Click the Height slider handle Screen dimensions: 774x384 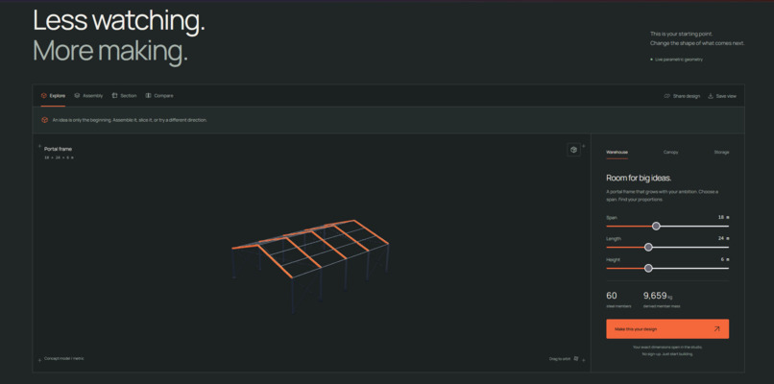(648, 268)
